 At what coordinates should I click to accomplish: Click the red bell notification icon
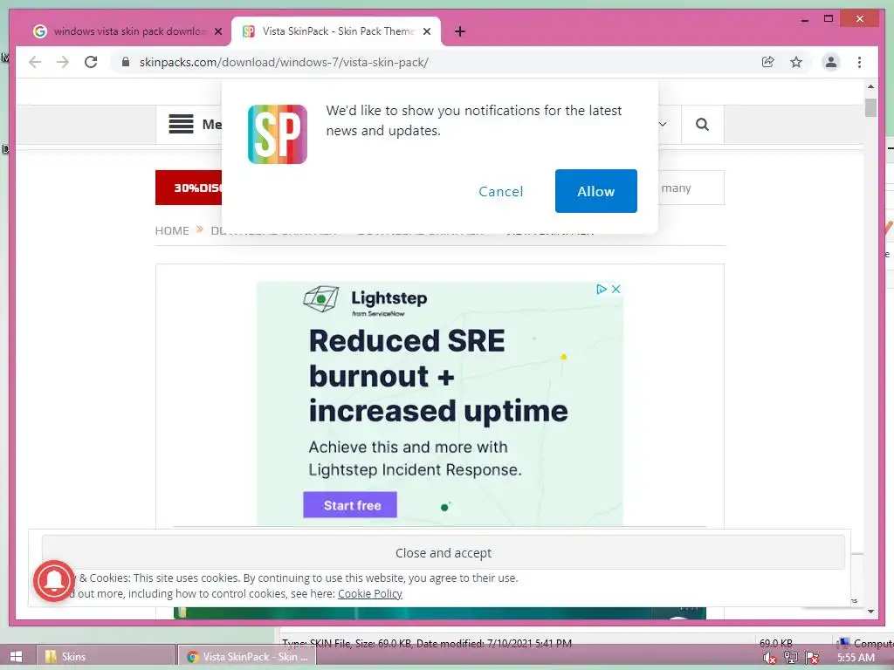[54, 581]
